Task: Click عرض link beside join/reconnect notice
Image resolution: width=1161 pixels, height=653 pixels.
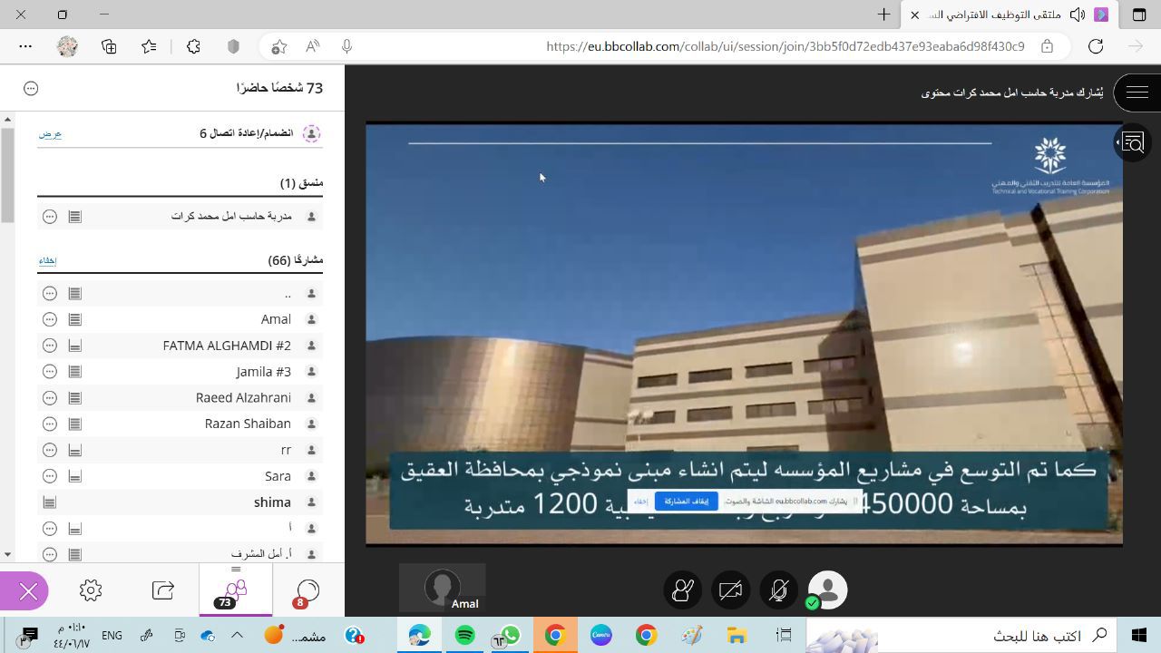Action: point(50,134)
